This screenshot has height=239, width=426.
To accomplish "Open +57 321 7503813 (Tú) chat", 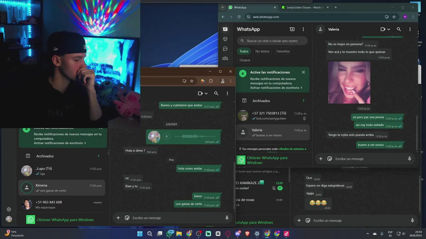I will [273, 116].
